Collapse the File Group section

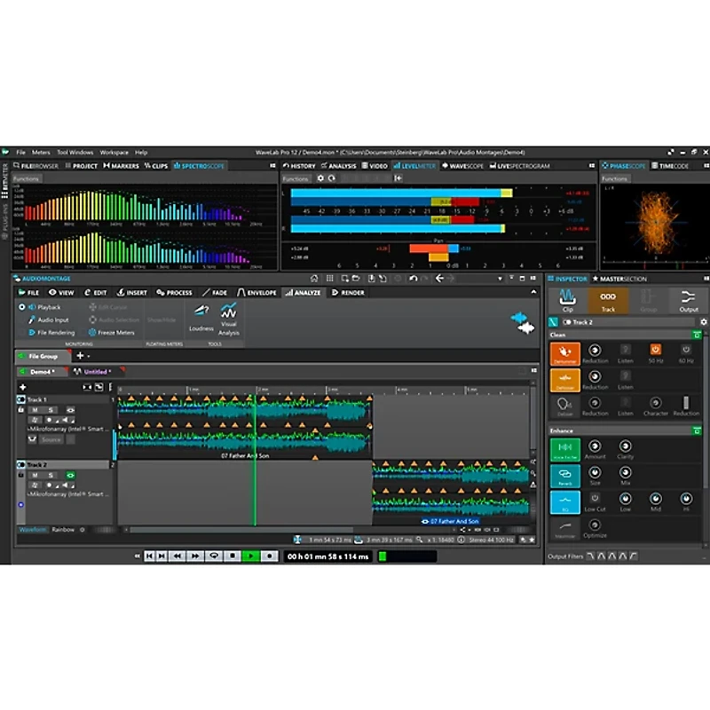21,357
